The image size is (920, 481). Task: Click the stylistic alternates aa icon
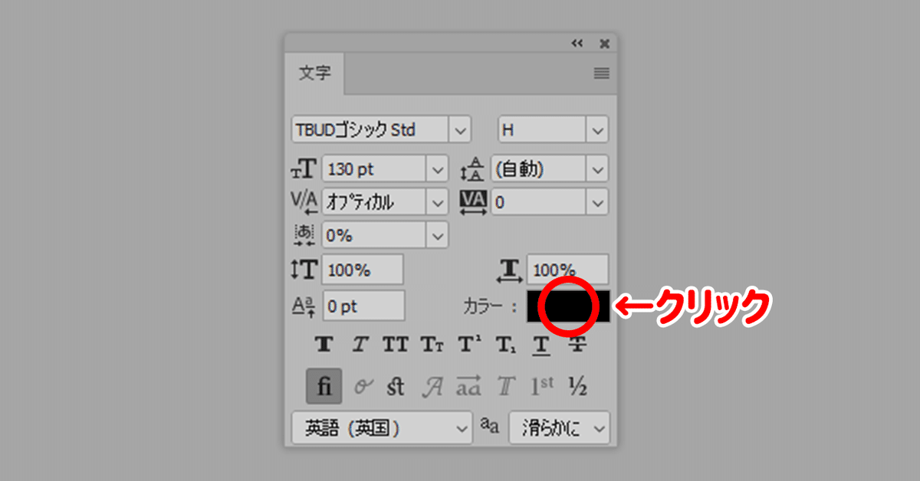[x=468, y=386]
